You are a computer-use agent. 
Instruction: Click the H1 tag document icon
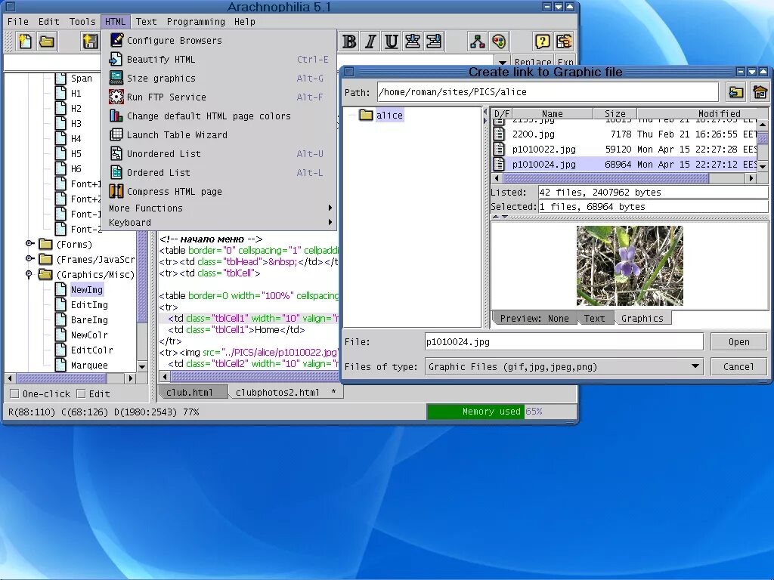click(x=60, y=93)
